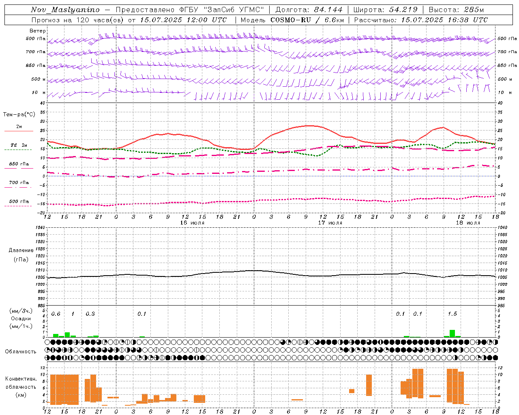
Task: Click the 500 гПа temperature legend entry
Action: [x=19, y=201]
